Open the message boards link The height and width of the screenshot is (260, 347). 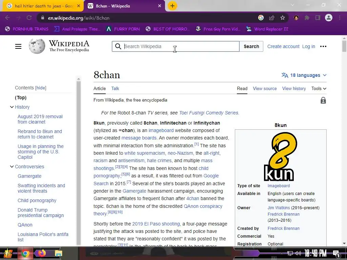[x=139, y=138]
